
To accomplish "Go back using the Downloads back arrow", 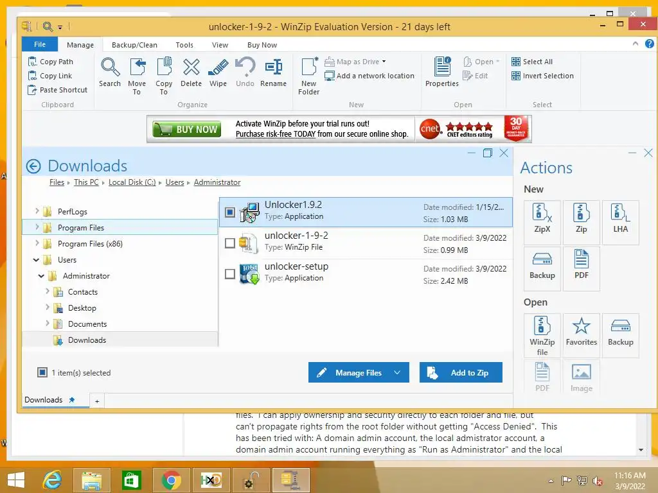I will [x=33, y=166].
